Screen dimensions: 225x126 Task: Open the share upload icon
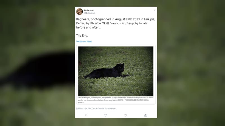pyautogui.click(x=146, y=115)
